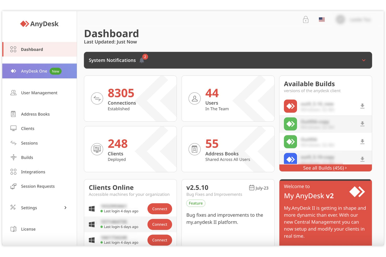Click the Clients Deployed icon
The width and height of the screenshot is (386, 257).
(97, 149)
